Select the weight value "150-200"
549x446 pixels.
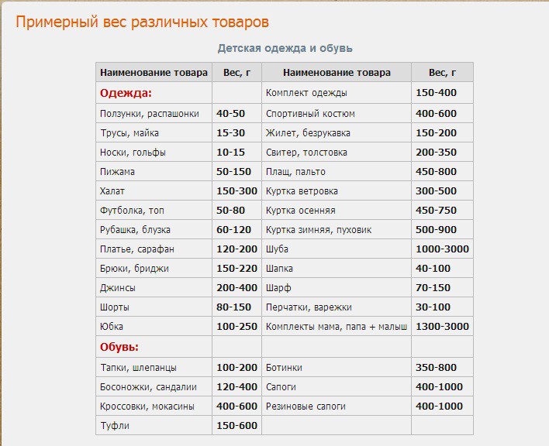[436, 133]
